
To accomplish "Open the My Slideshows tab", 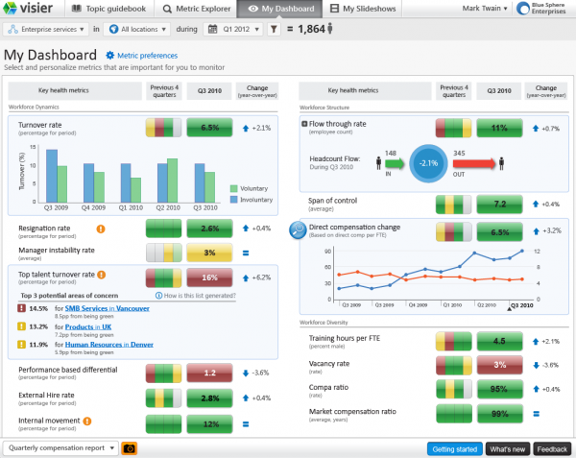I will [363, 9].
